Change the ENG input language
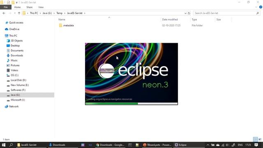 coord(240,145)
